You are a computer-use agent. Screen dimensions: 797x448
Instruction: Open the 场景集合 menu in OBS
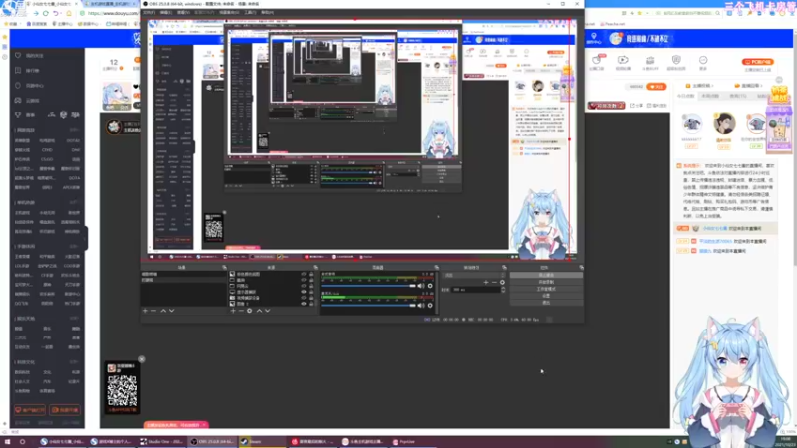(229, 12)
